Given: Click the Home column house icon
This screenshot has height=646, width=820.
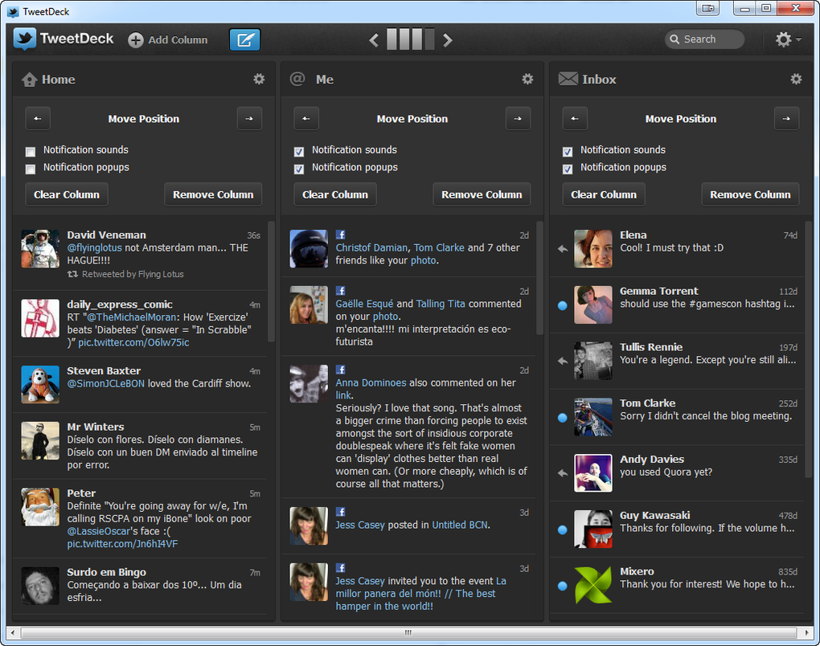Looking at the screenshot, I should pos(29,80).
